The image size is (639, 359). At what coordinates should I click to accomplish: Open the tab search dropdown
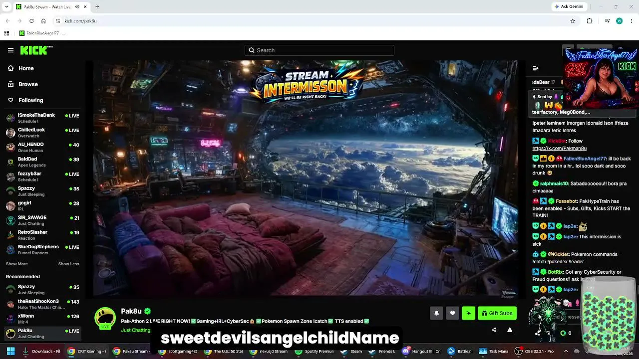[x=6, y=7]
